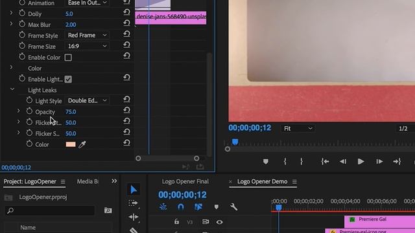Click the project search field
The image size is (415, 233).
coord(50,210)
